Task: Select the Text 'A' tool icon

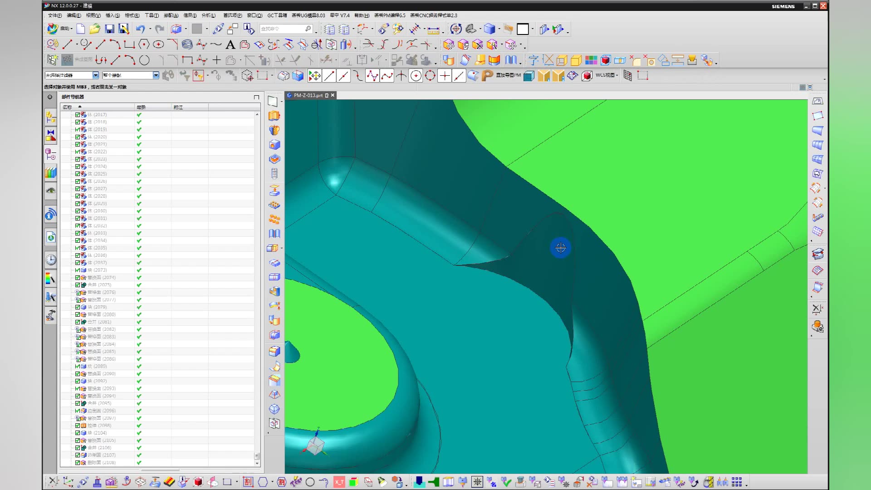Action: [x=230, y=44]
